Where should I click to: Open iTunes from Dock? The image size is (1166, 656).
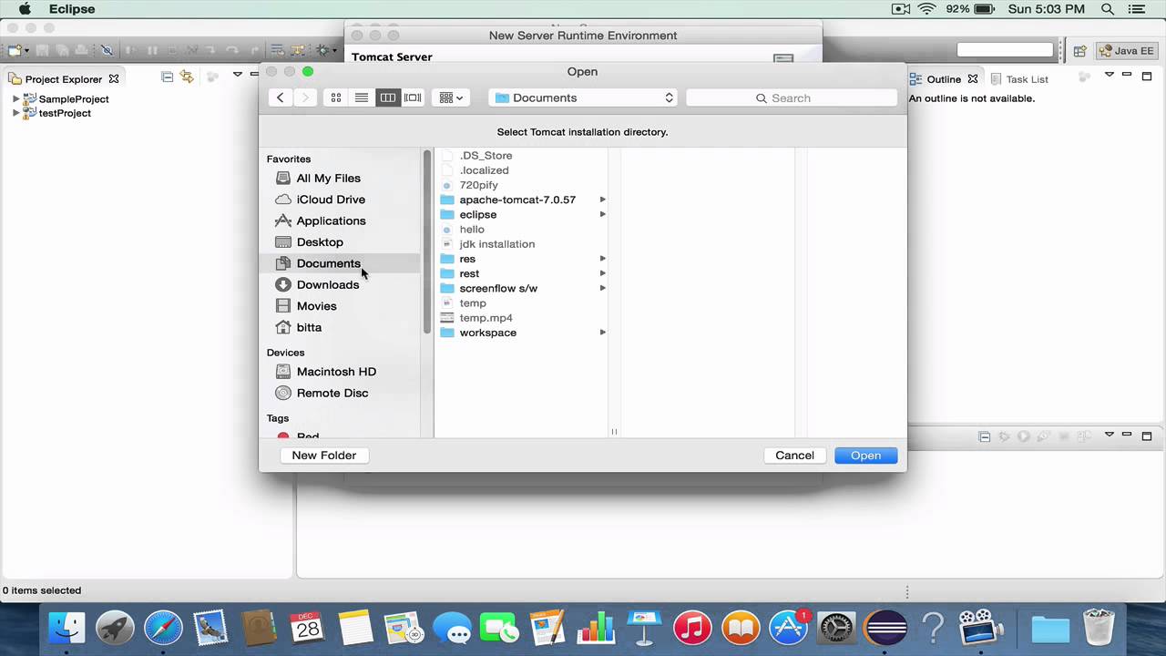pyautogui.click(x=692, y=628)
